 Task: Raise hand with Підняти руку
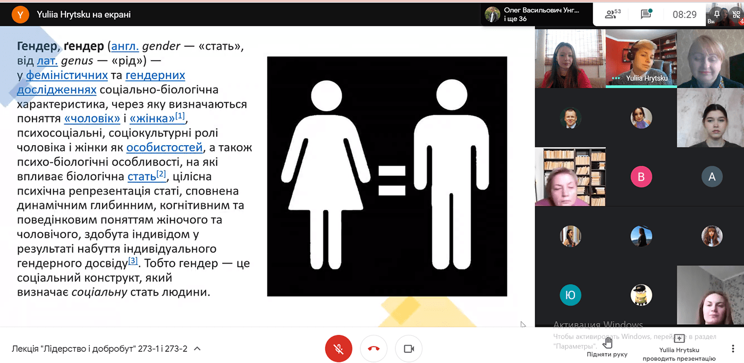tap(607, 348)
